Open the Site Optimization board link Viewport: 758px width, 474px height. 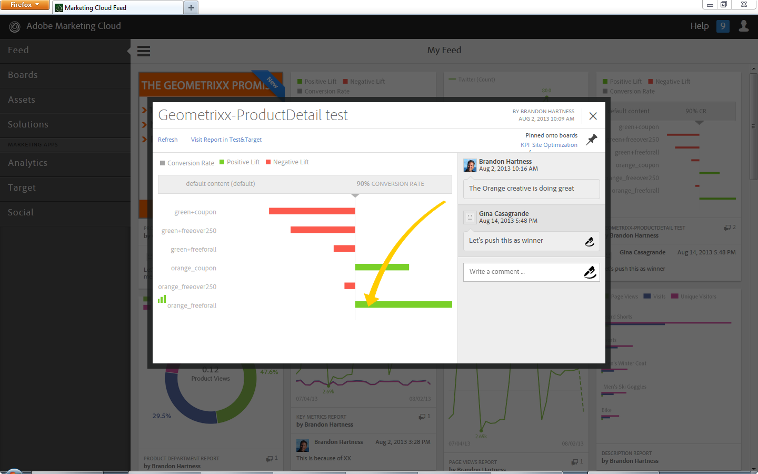click(555, 145)
